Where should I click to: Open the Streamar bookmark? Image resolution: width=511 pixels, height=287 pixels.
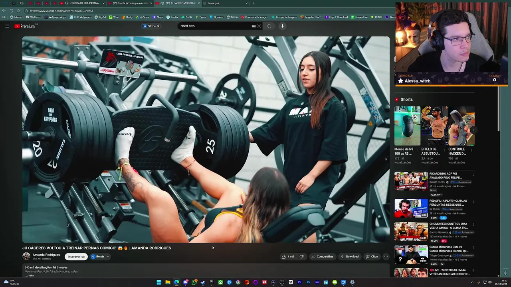point(216,17)
